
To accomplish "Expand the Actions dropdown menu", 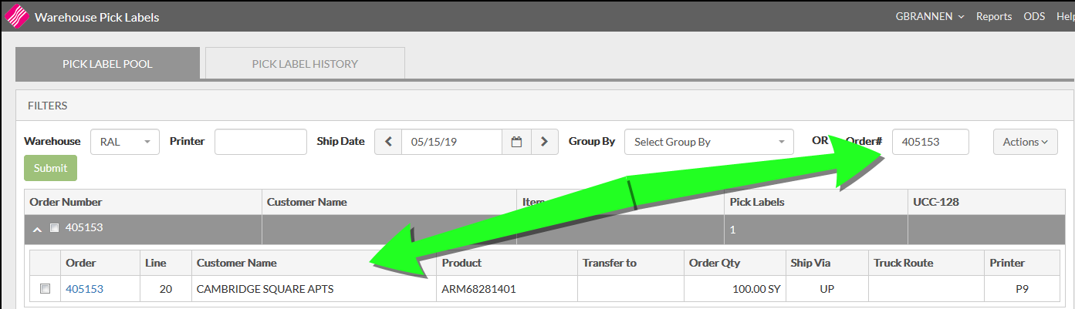I will point(1025,142).
